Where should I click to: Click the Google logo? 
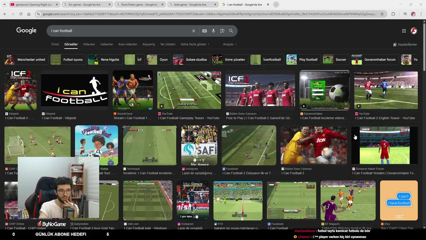coord(26,30)
